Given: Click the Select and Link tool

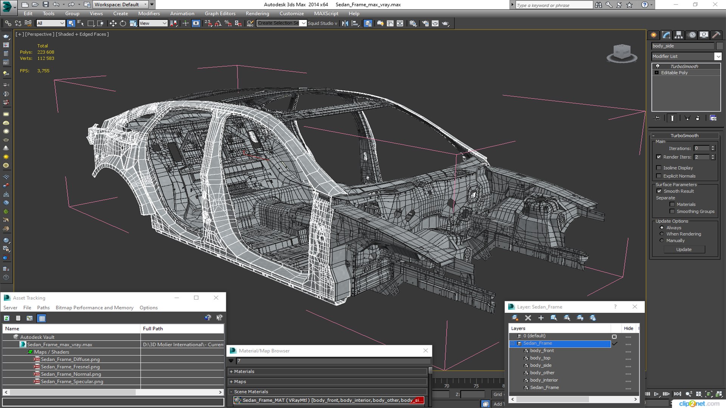Looking at the screenshot, I should (x=8, y=23).
